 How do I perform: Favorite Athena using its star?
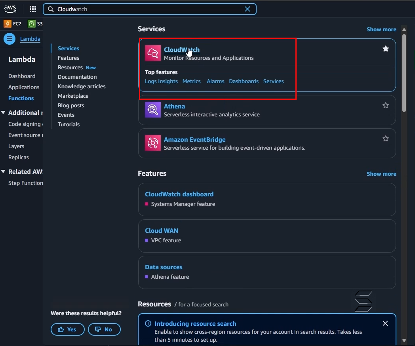[386, 105]
